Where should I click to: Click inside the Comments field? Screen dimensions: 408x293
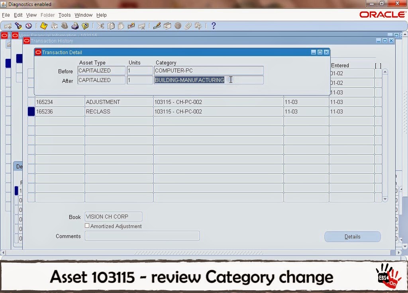click(x=142, y=236)
